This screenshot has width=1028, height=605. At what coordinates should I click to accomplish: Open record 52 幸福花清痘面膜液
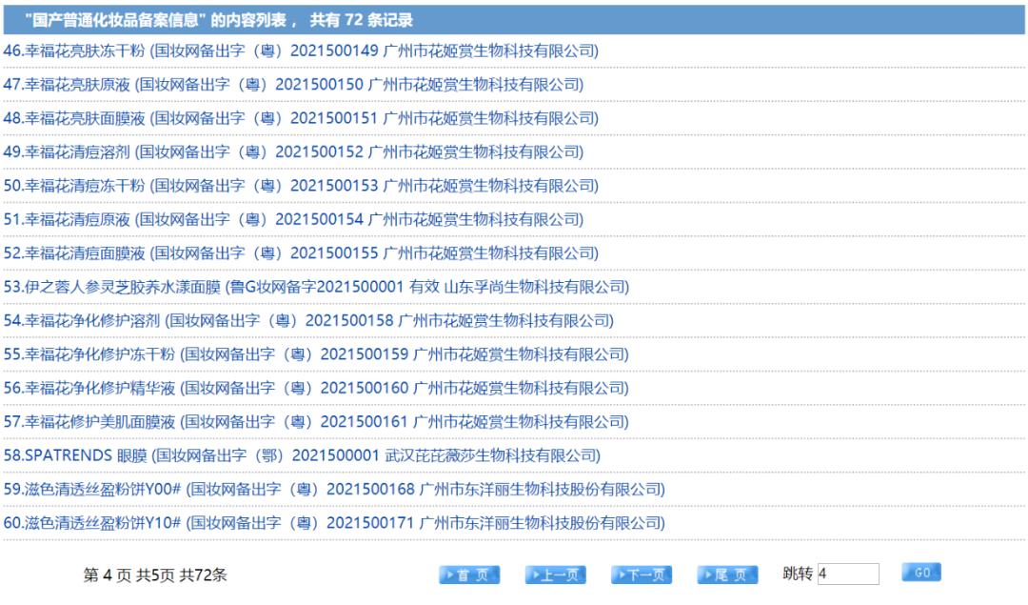coord(301,253)
